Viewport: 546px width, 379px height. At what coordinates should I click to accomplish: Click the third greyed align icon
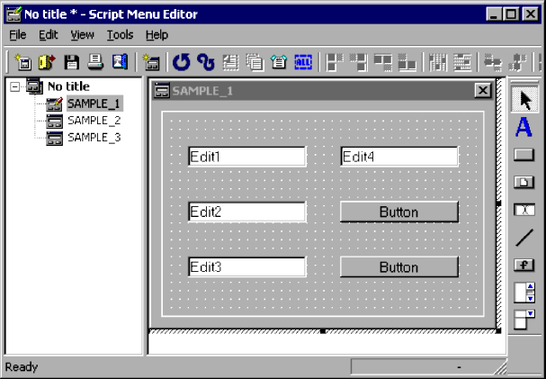(382, 62)
